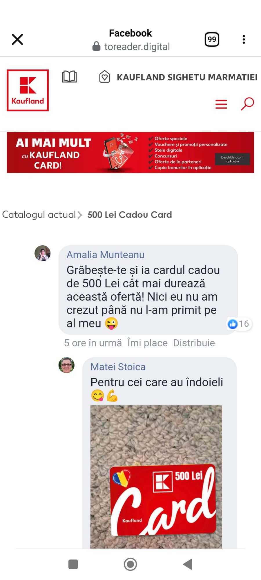261x580 pixels.
Task: Tap Distribuie under Amalia's comment
Action: point(194,343)
